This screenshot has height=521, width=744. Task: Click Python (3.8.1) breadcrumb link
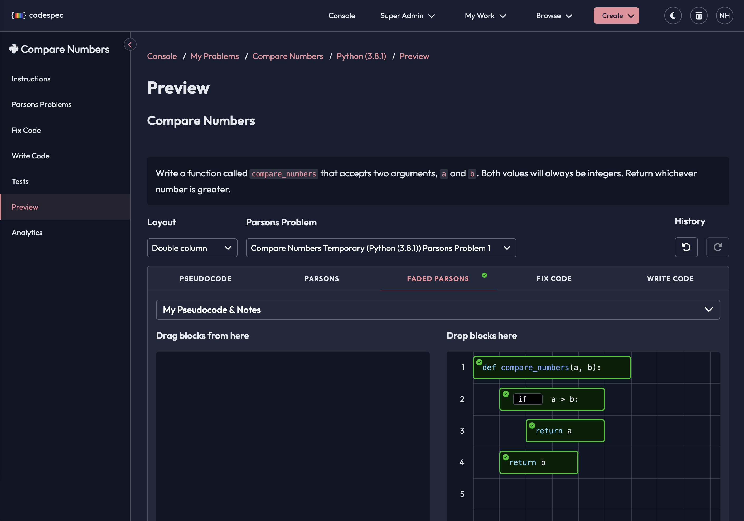(361, 56)
